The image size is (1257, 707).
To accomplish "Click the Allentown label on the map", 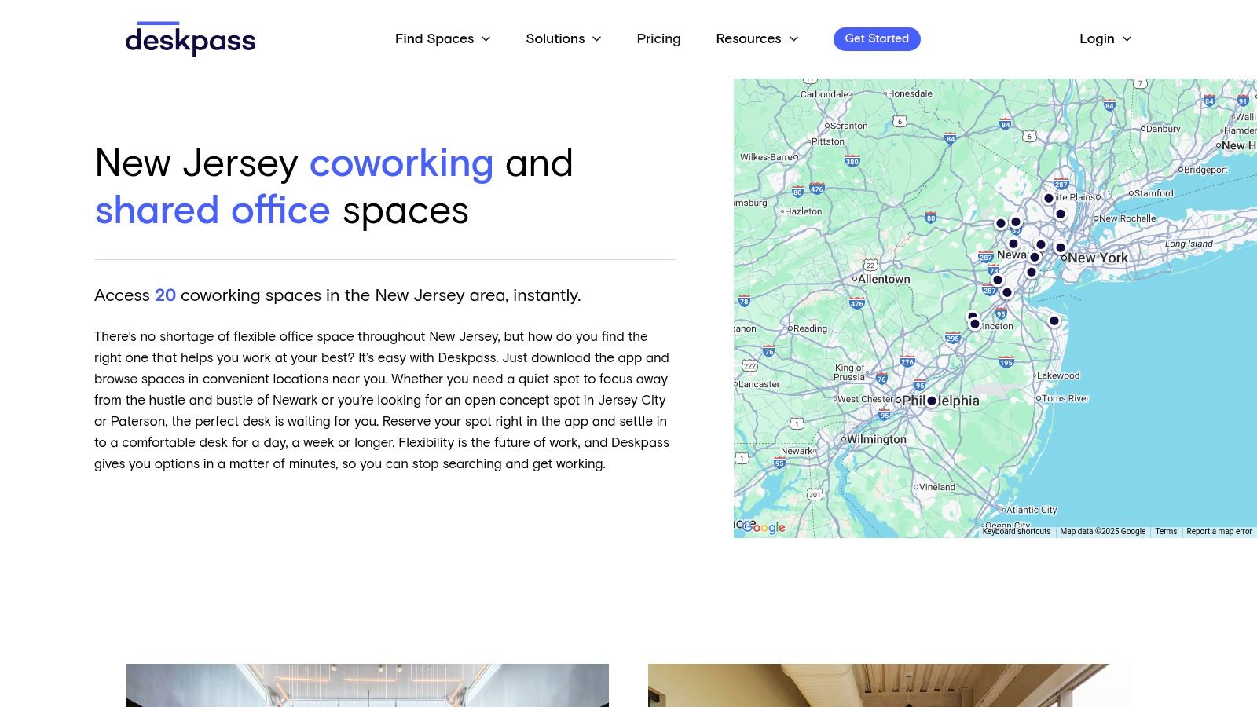I will point(884,279).
